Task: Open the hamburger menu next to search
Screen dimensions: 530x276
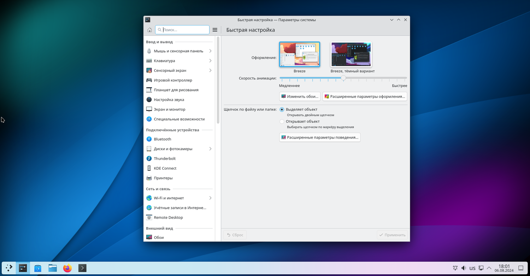Action: (215, 30)
